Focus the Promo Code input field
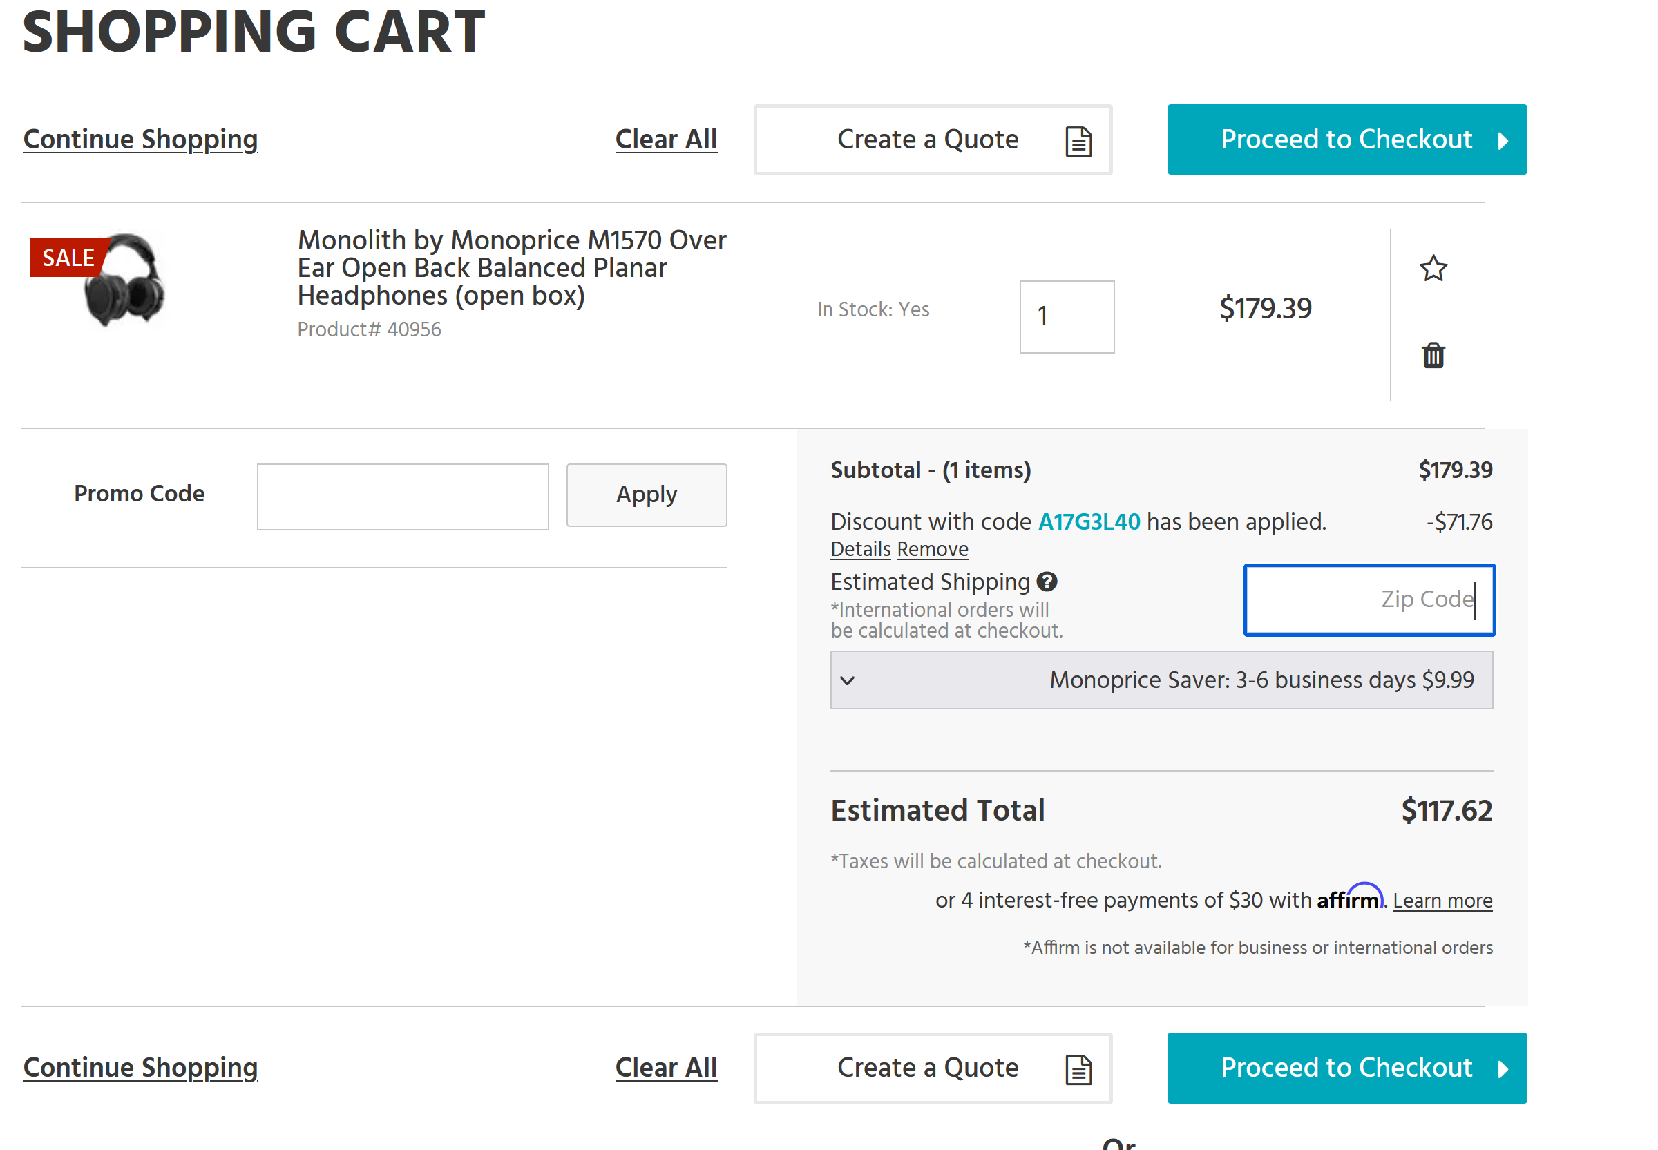The image size is (1658, 1150). click(x=403, y=497)
